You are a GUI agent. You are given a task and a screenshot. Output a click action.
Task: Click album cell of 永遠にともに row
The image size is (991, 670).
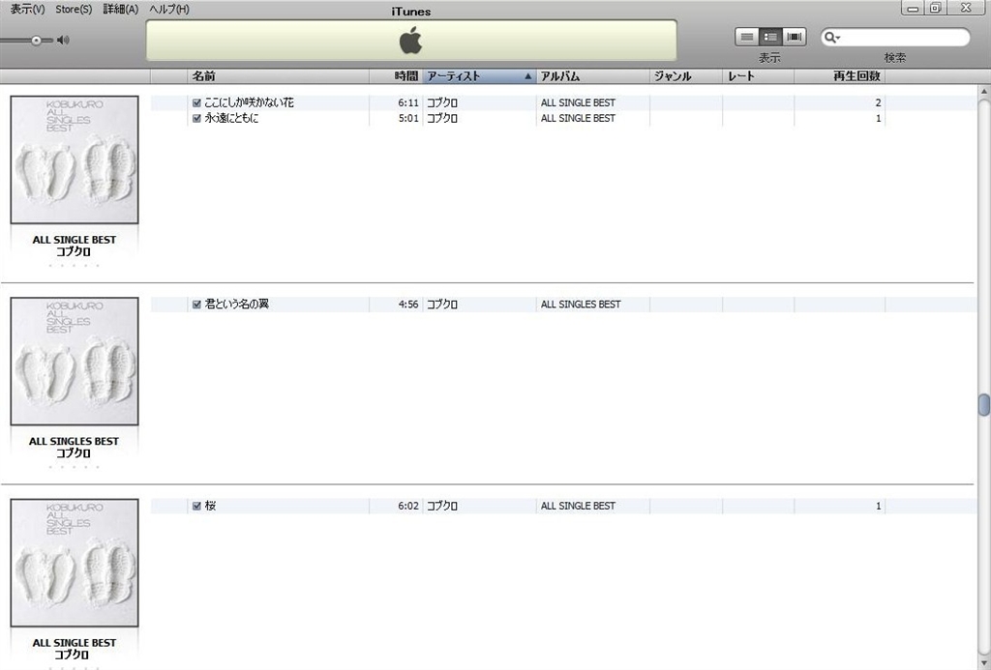(x=578, y=118)
